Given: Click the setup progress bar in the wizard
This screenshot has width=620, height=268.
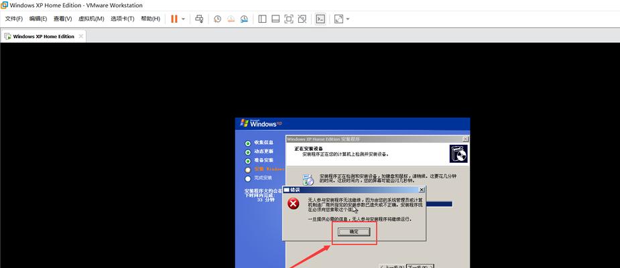Looking at the screenshot, I should click(x=438, y=204).
